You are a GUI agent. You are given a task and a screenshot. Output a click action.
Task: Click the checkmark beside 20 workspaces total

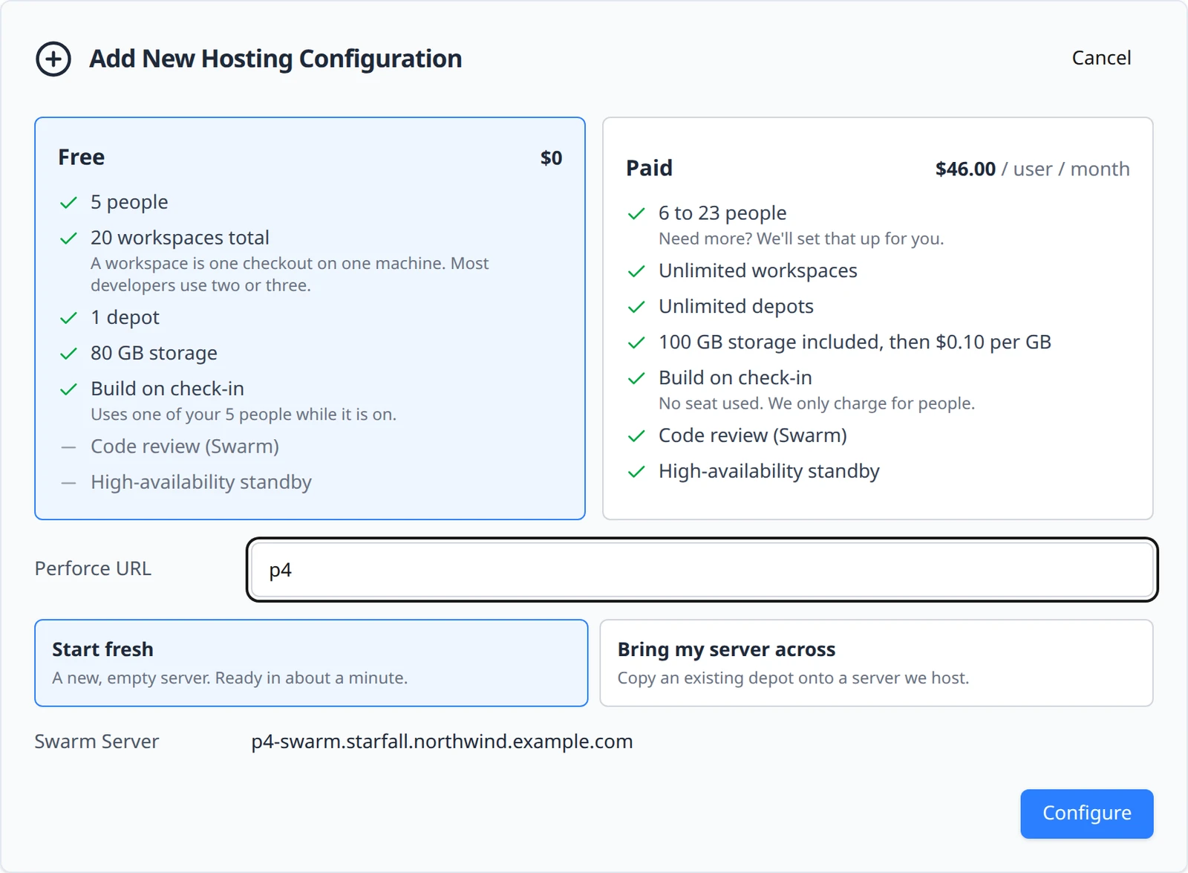68,238
